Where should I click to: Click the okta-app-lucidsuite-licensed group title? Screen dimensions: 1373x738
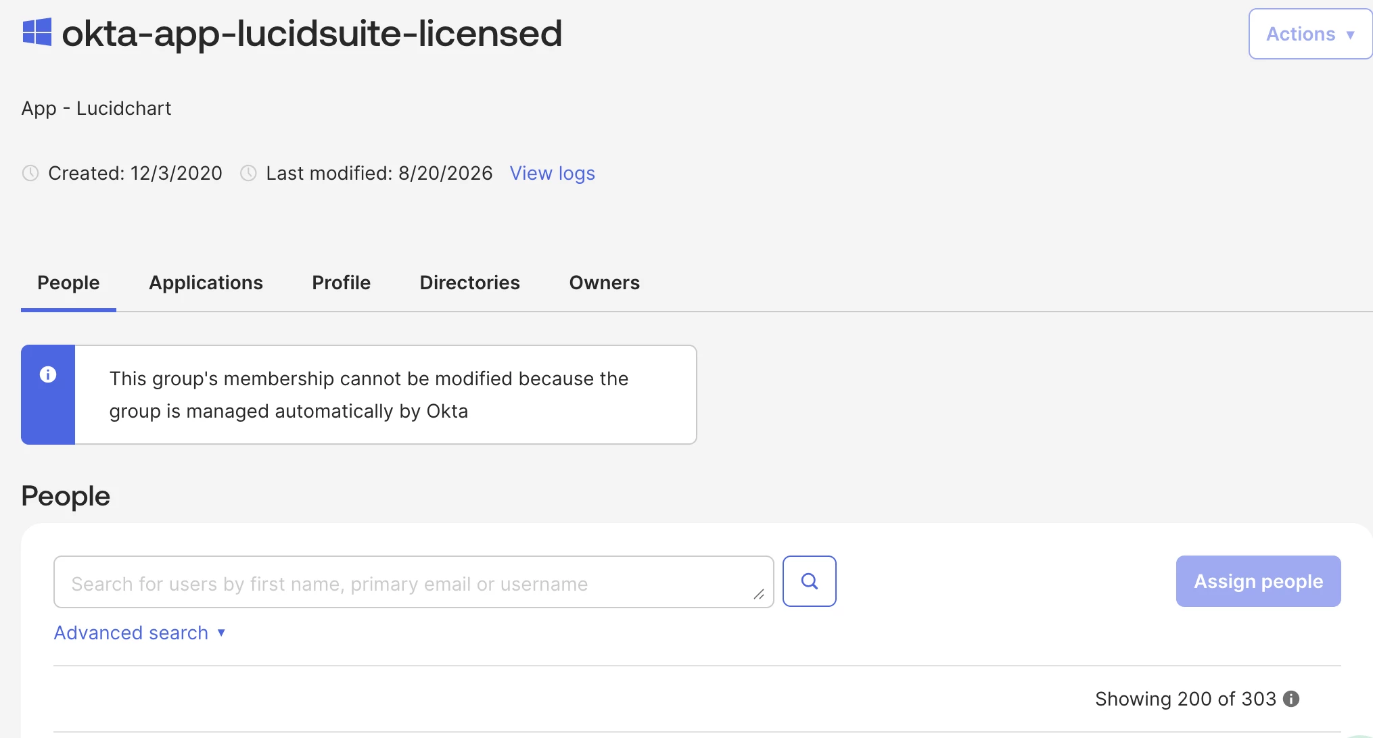312,33
